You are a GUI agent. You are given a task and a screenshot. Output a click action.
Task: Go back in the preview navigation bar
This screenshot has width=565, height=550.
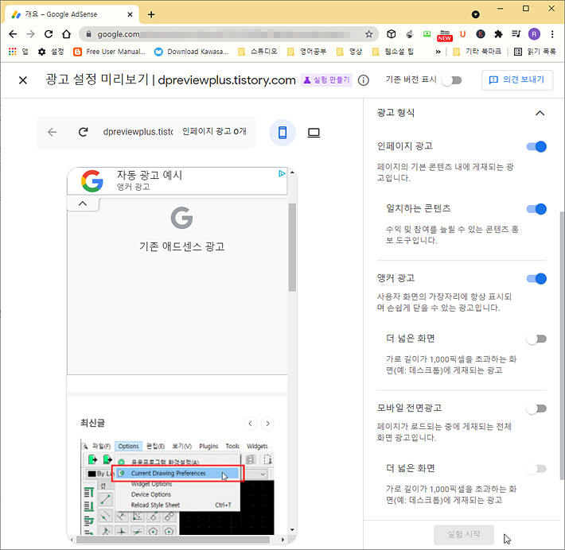pyautogui.click(x=53, y=132)
